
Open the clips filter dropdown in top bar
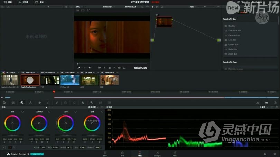pyautogui.click(x=40, y=2)
